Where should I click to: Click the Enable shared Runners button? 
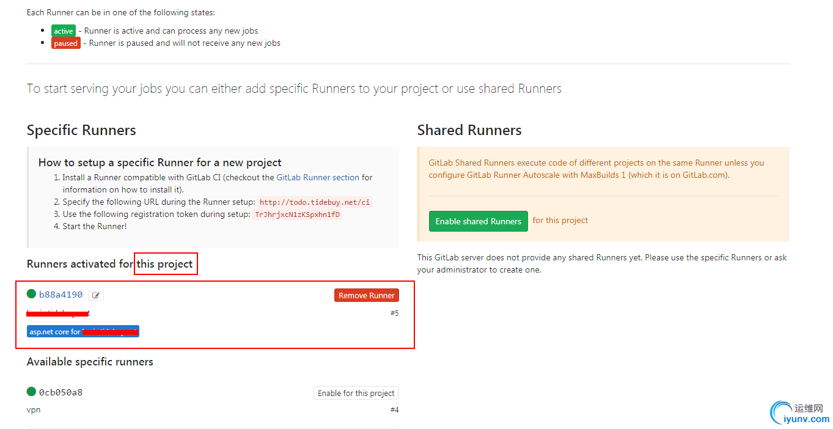tap(479, 221)
